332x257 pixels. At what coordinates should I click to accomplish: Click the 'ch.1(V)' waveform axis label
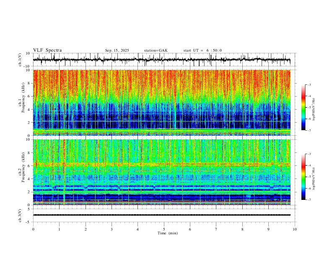click(x=20, y=60)
